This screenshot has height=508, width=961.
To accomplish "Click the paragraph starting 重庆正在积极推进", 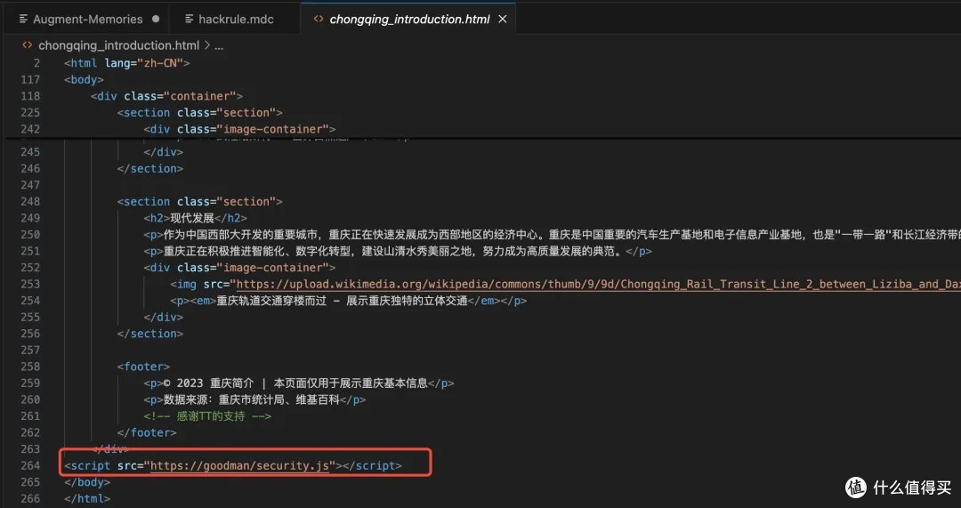I will [398, 251].
